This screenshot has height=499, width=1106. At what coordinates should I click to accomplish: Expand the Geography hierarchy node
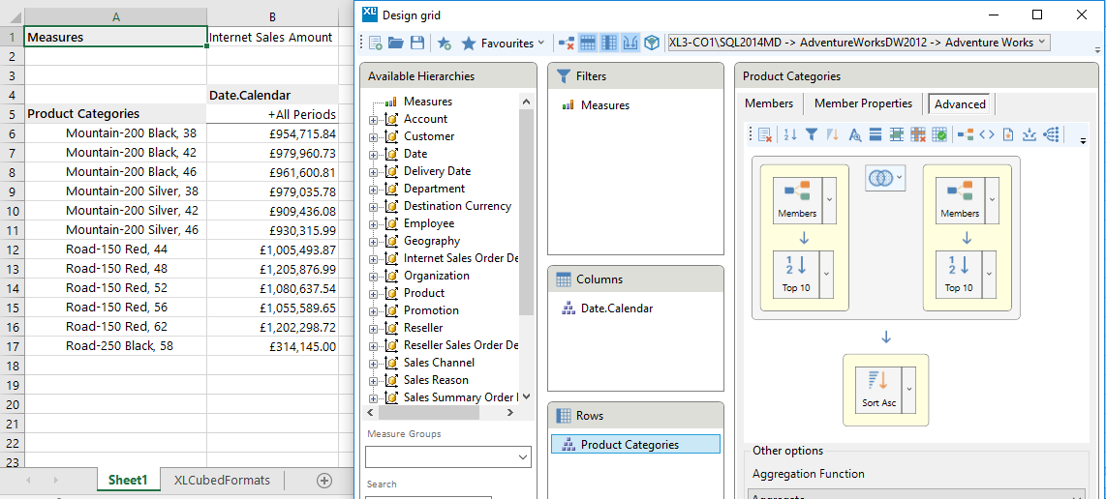click(x=373, y=241)
